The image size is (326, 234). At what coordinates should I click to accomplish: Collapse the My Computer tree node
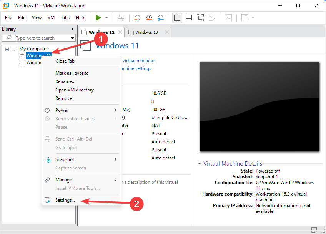pos(7,49)
